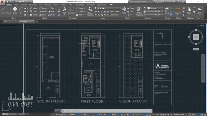The height and width of the screenshot is (116, 207).
Task: Click the ViewCube TOP face
Action: pos(196,37)
